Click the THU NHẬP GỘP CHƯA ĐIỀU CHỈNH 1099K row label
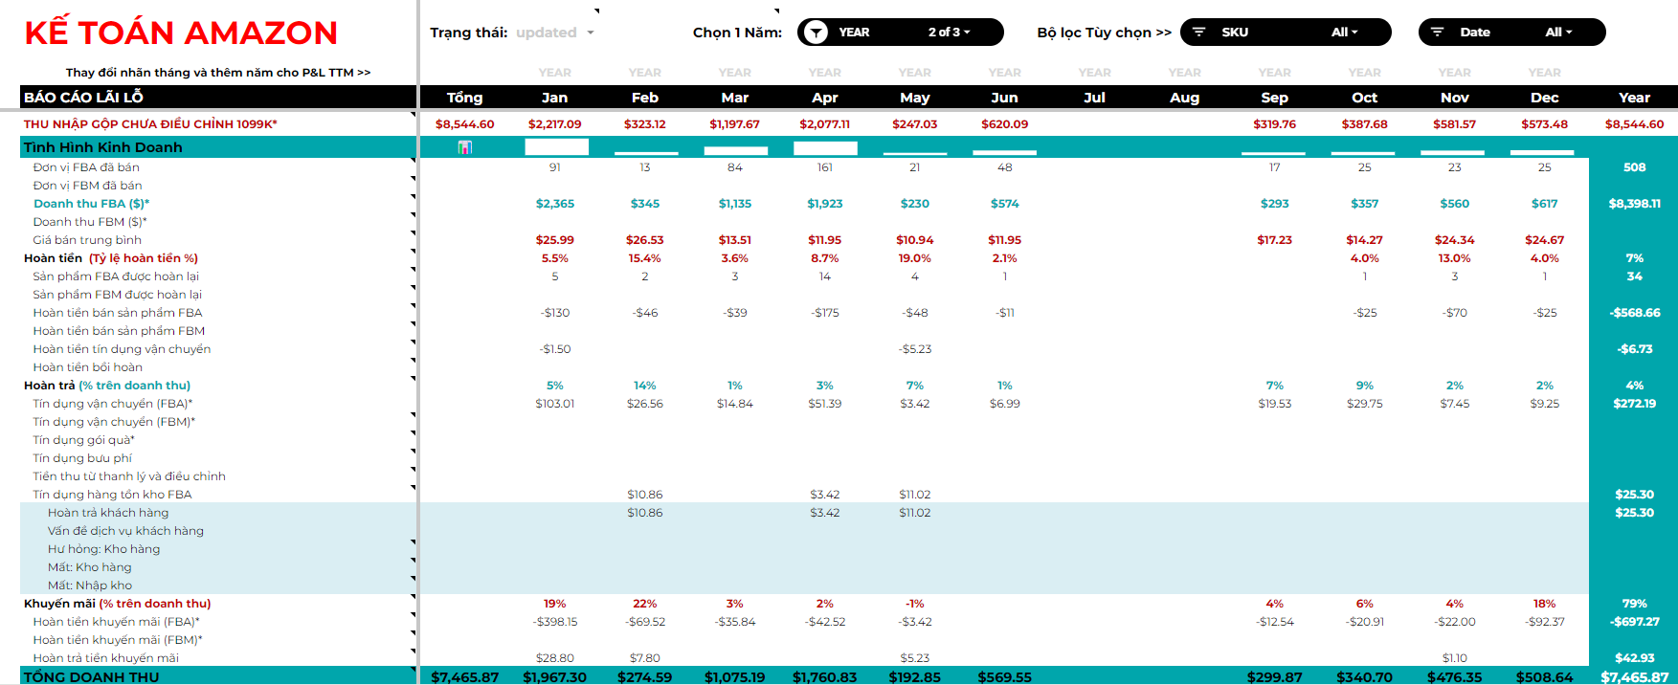Screen dimensions: 1678x685 [150, 124]
